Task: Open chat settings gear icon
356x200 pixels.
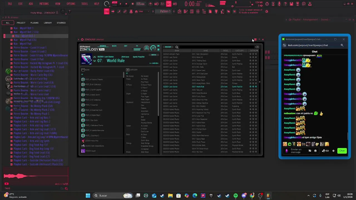Action: (333, 151)
